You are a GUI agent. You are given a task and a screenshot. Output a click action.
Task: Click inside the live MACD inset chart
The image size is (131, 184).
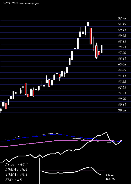click(x=72, y=171)
